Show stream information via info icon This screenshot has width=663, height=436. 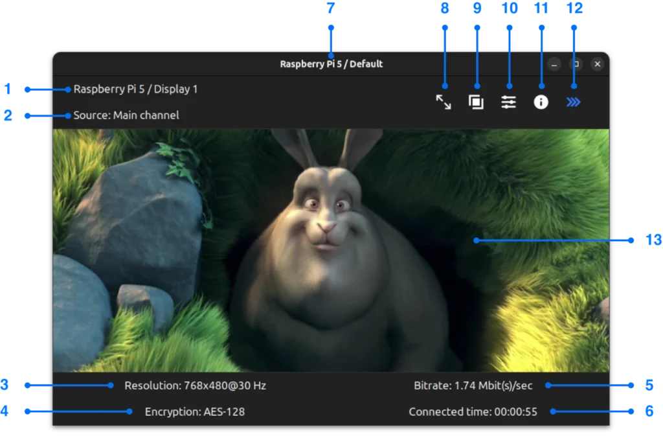(541, 102)
